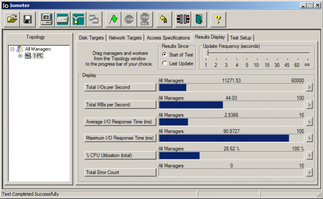Click the Total Error Count button

coord(120,172)
